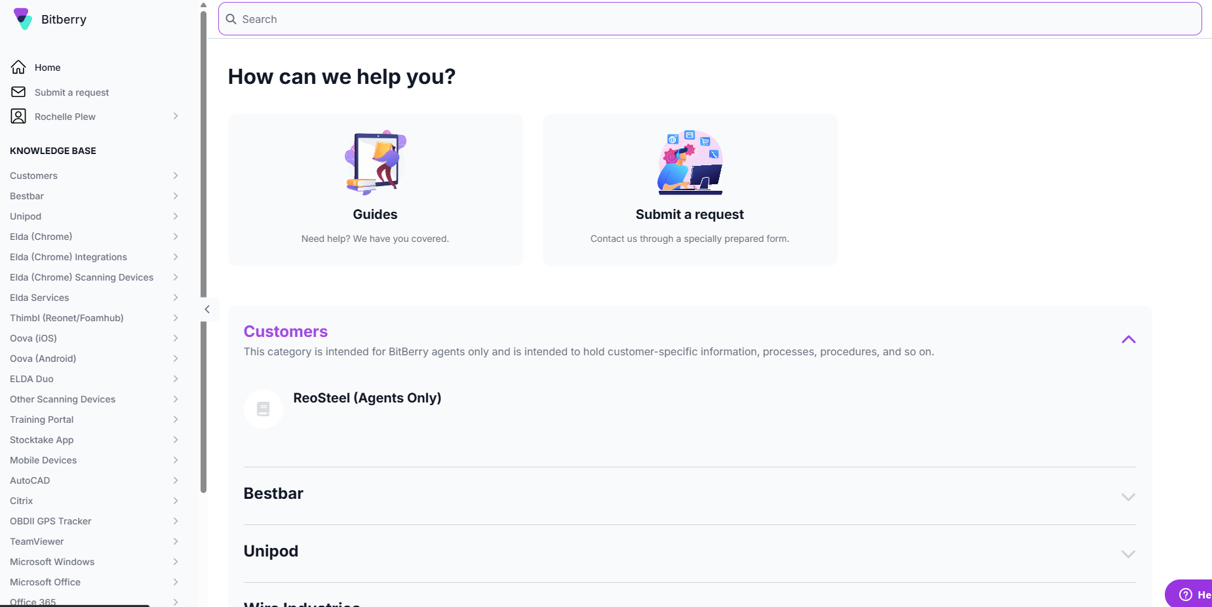Open Customers knowledge base category
Viewport: 1212px width, 607px height.
pyautogui.click(x=33, y=176)
